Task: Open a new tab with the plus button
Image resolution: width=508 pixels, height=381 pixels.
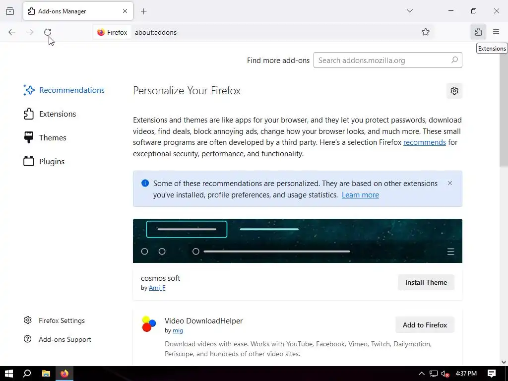Action: 143,11
